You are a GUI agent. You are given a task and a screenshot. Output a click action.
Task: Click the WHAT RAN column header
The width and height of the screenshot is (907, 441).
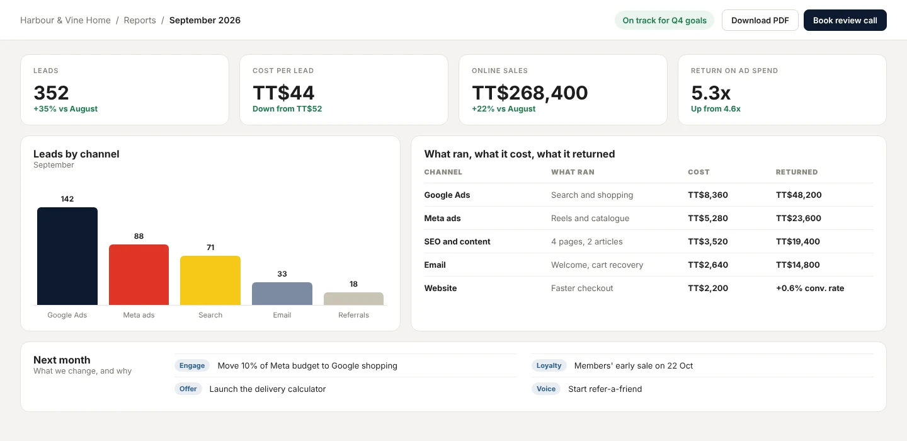pyautogui.click(x=573, y=172)
